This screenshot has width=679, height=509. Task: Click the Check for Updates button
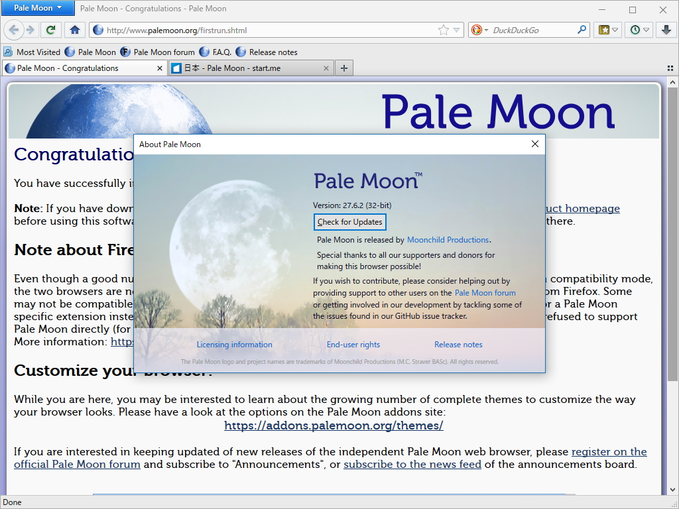coord(349,222)
